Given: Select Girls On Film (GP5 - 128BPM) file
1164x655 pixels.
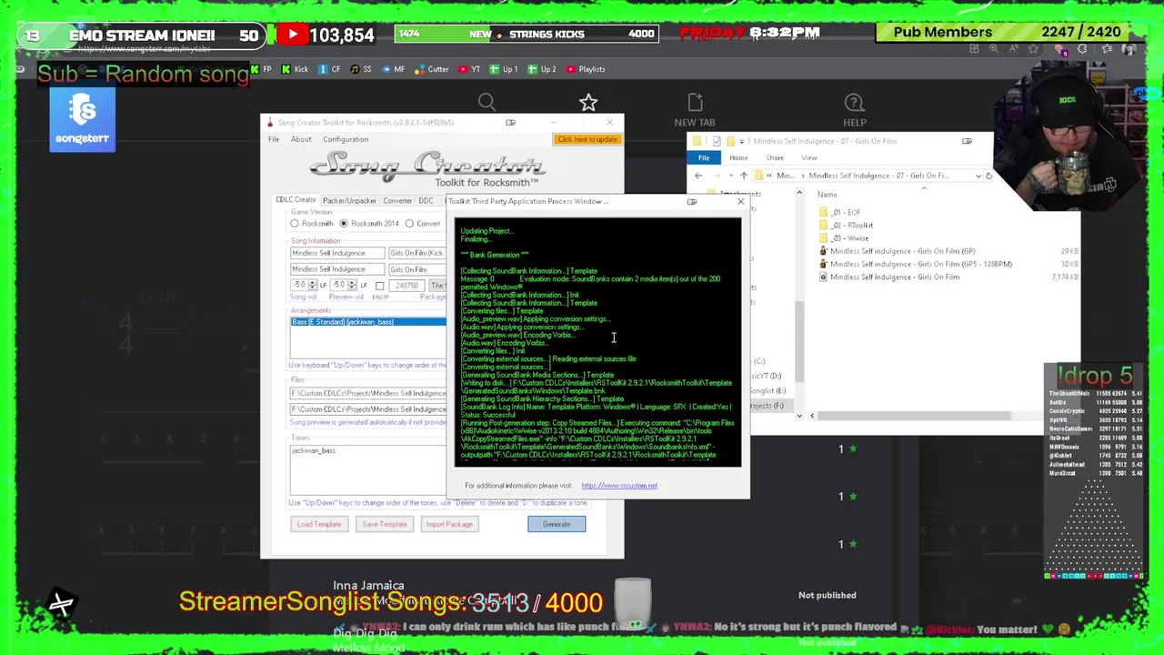Looking at the screenshot, I should [x=915, y=264].
